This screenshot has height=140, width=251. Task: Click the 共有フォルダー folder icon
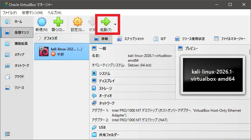[94, 135]
